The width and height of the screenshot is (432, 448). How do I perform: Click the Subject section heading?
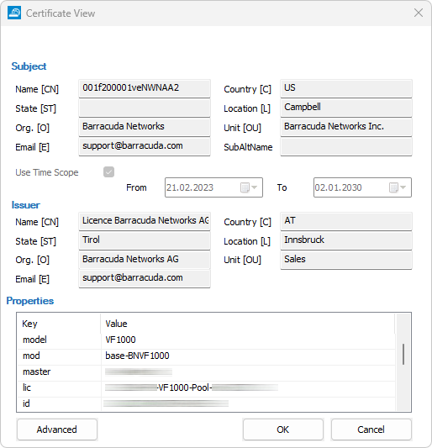(x=29, y=66)
